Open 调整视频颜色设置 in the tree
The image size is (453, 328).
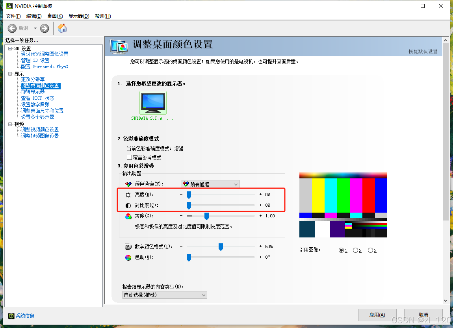coord(40,130)
